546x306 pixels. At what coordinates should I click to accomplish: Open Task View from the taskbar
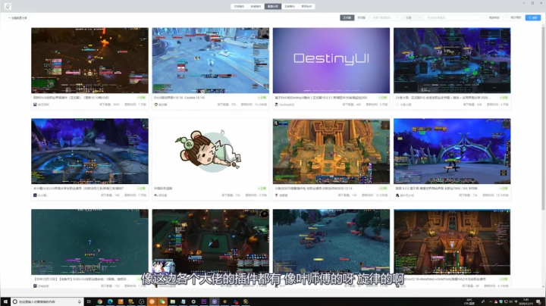pyautogui.click(x=89, y=301)
